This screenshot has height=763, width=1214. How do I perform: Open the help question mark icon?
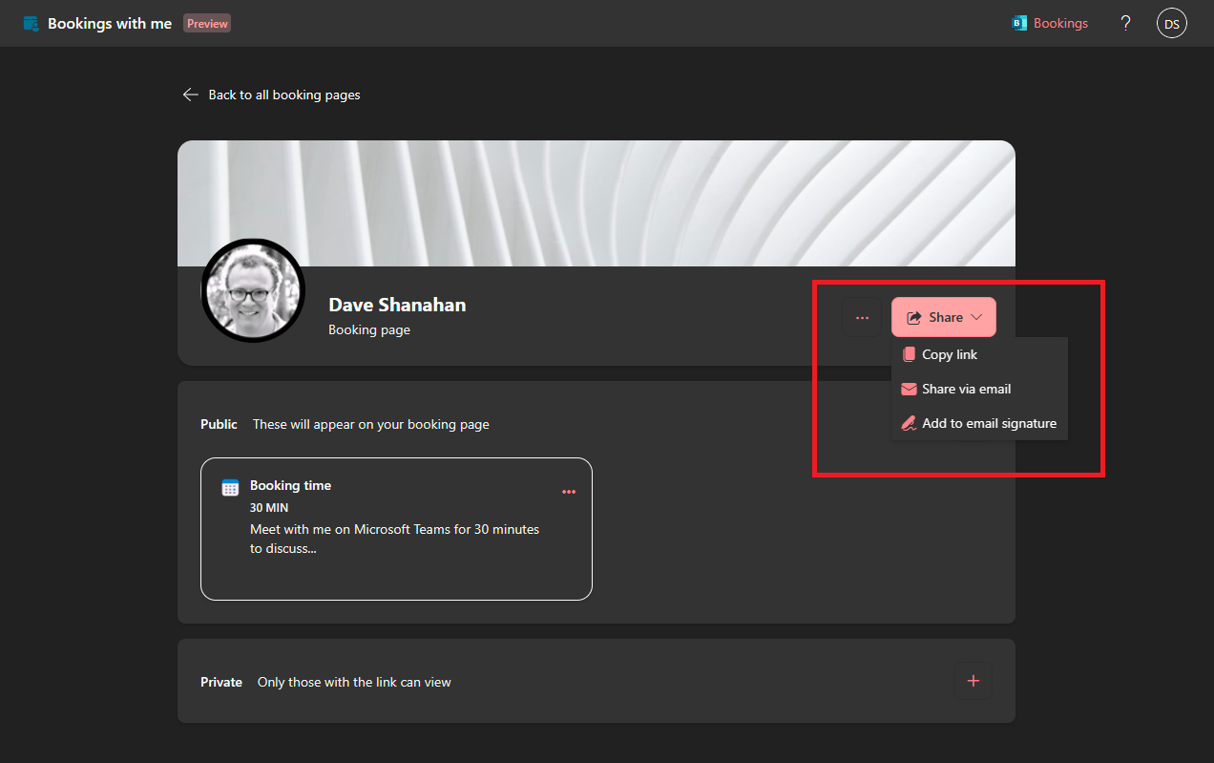(1125, 23)
